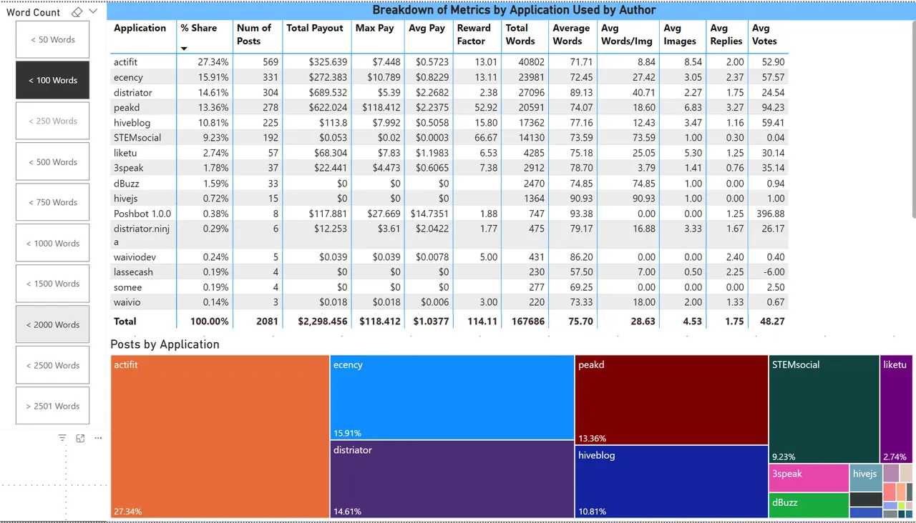916x523 pixels.
Task: Click the hiveblog row name cell
Action: pos(132,123)
